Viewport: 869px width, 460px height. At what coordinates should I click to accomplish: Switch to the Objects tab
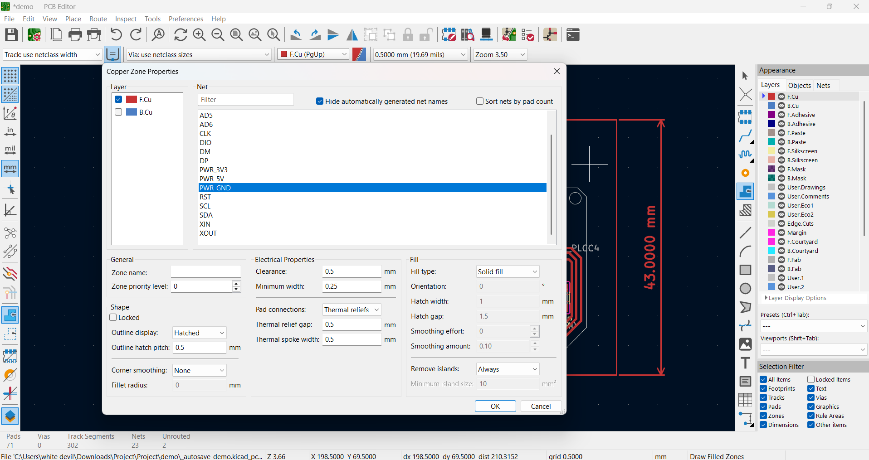tap(799, 85)
